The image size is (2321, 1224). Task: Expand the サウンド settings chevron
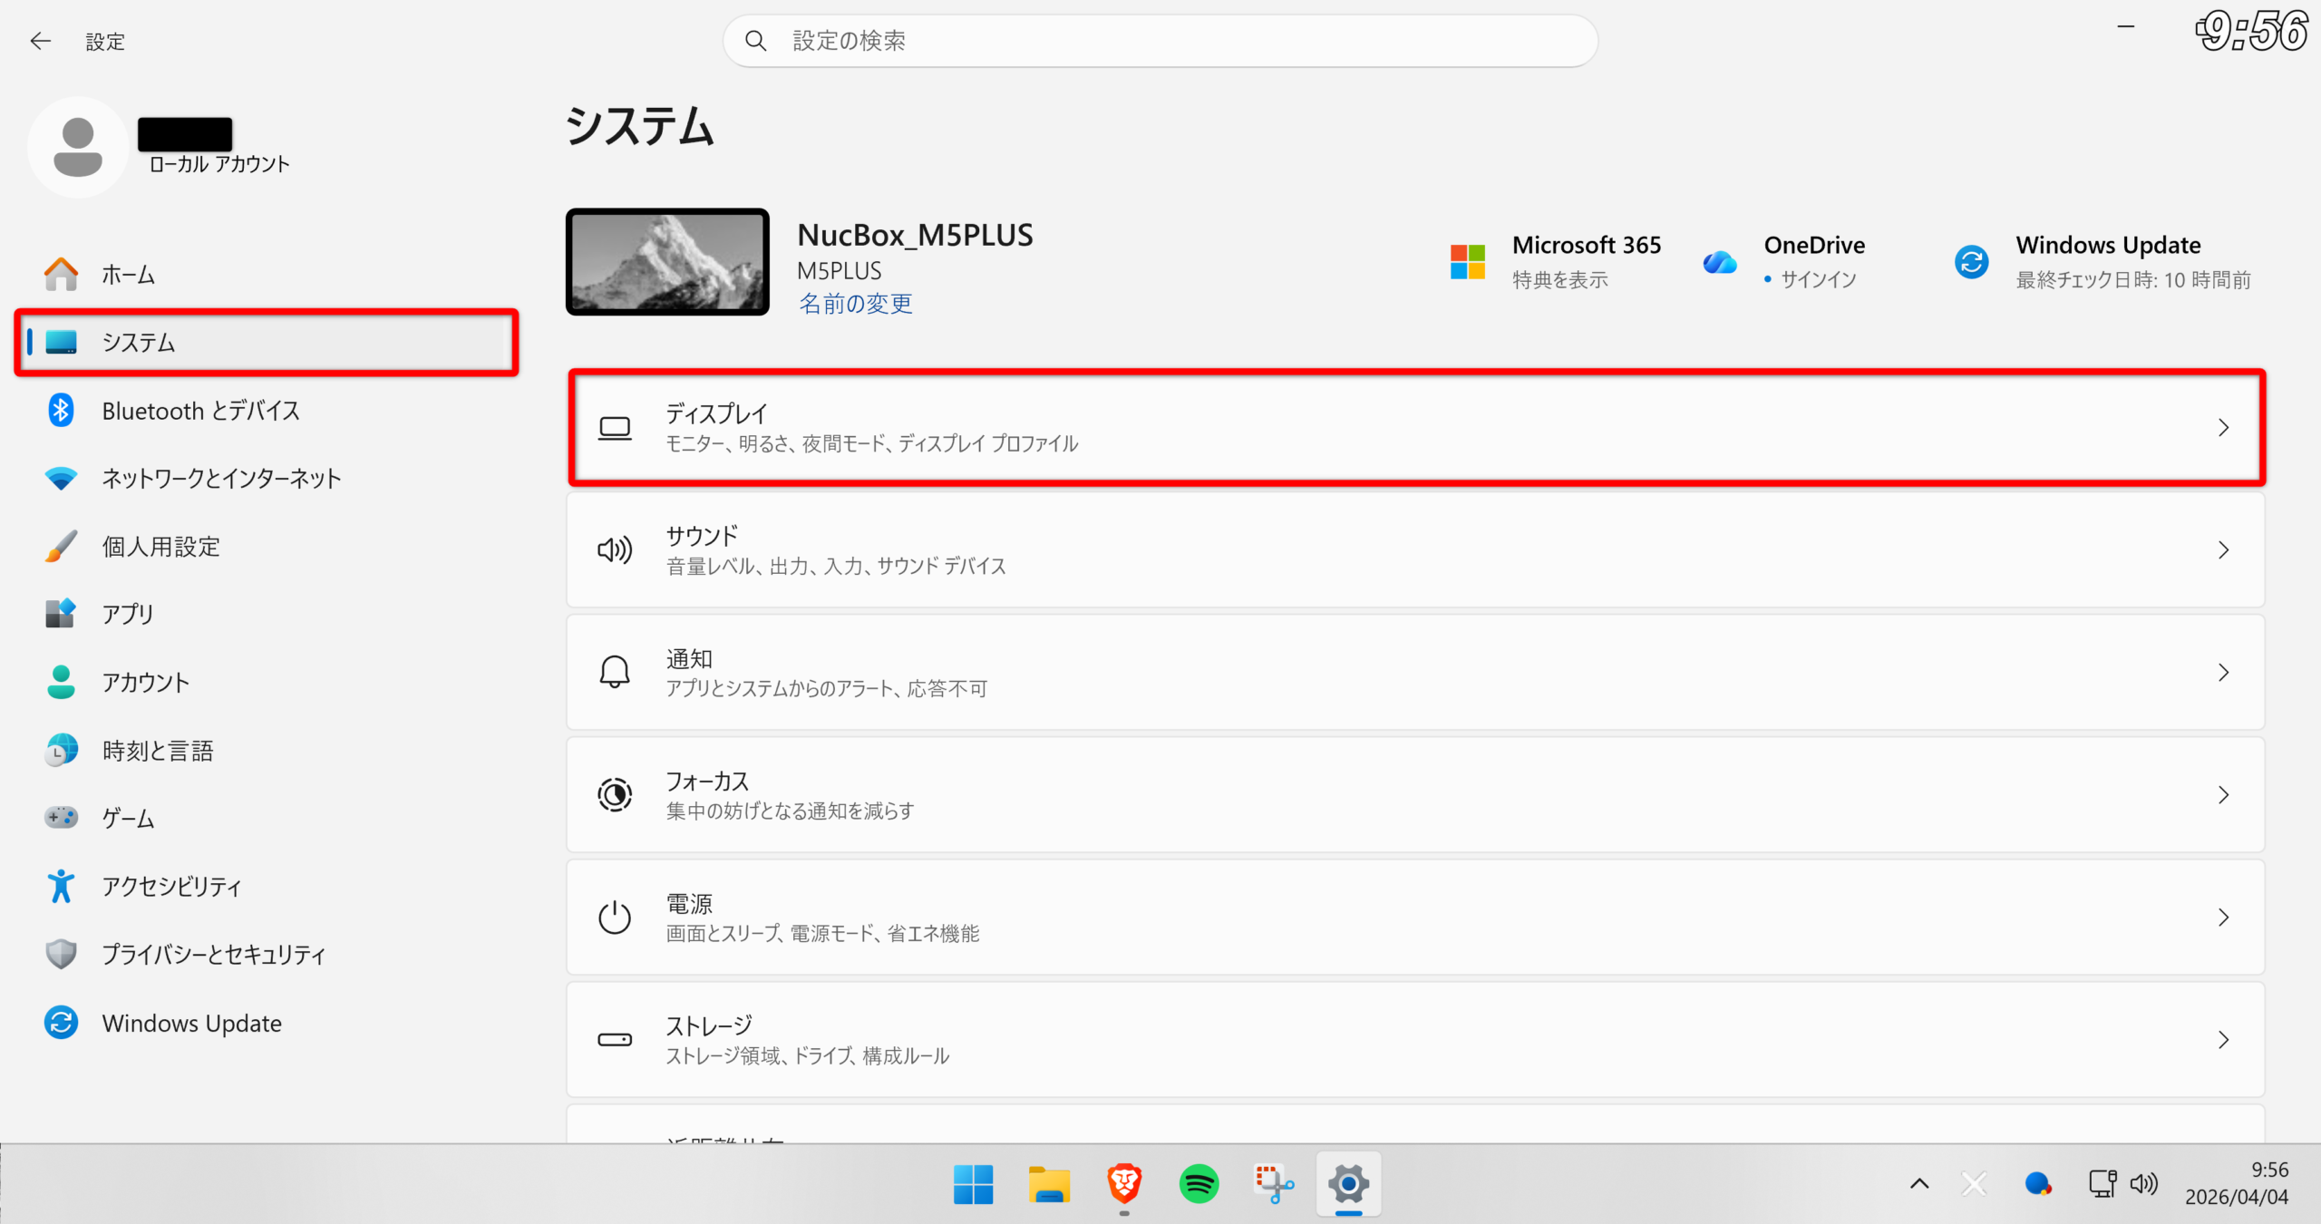(2223, 550)
